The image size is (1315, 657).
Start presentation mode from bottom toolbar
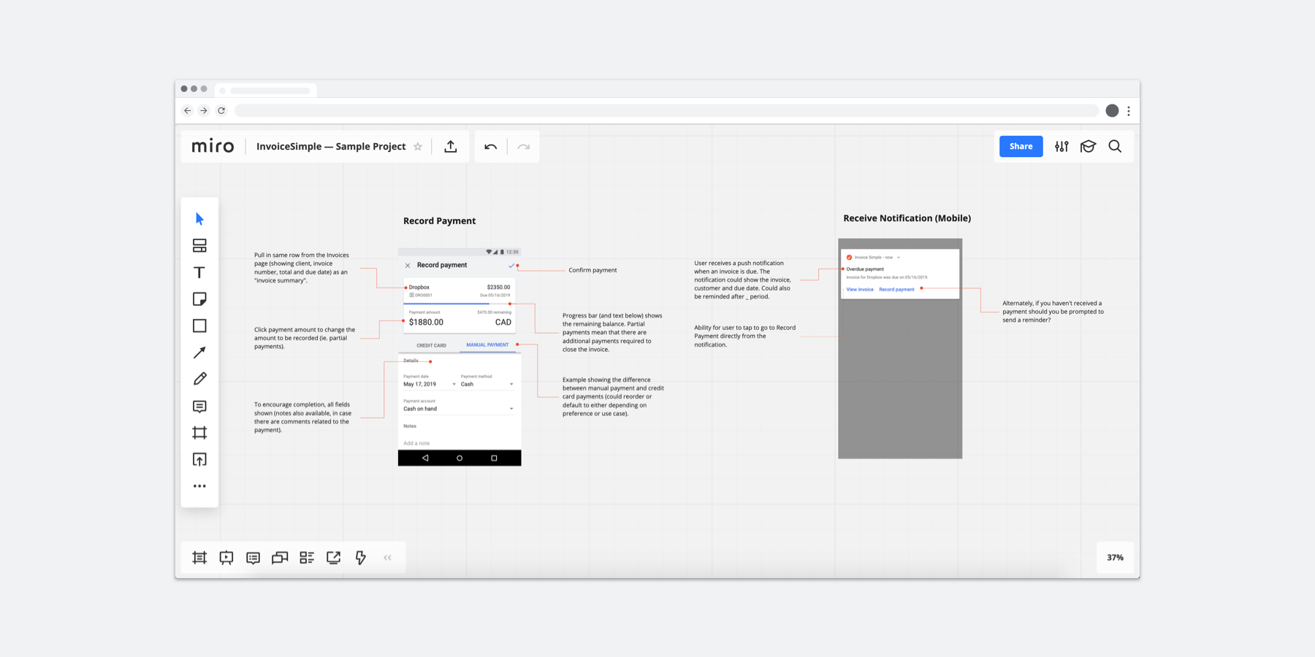[x=226, y=557]
